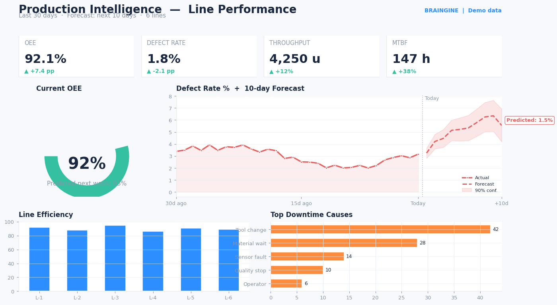Image resolution: width=557 pixels, height=305 pixels.
Task: Click the Top Downtime Causes heading
Action: [312, 215]
